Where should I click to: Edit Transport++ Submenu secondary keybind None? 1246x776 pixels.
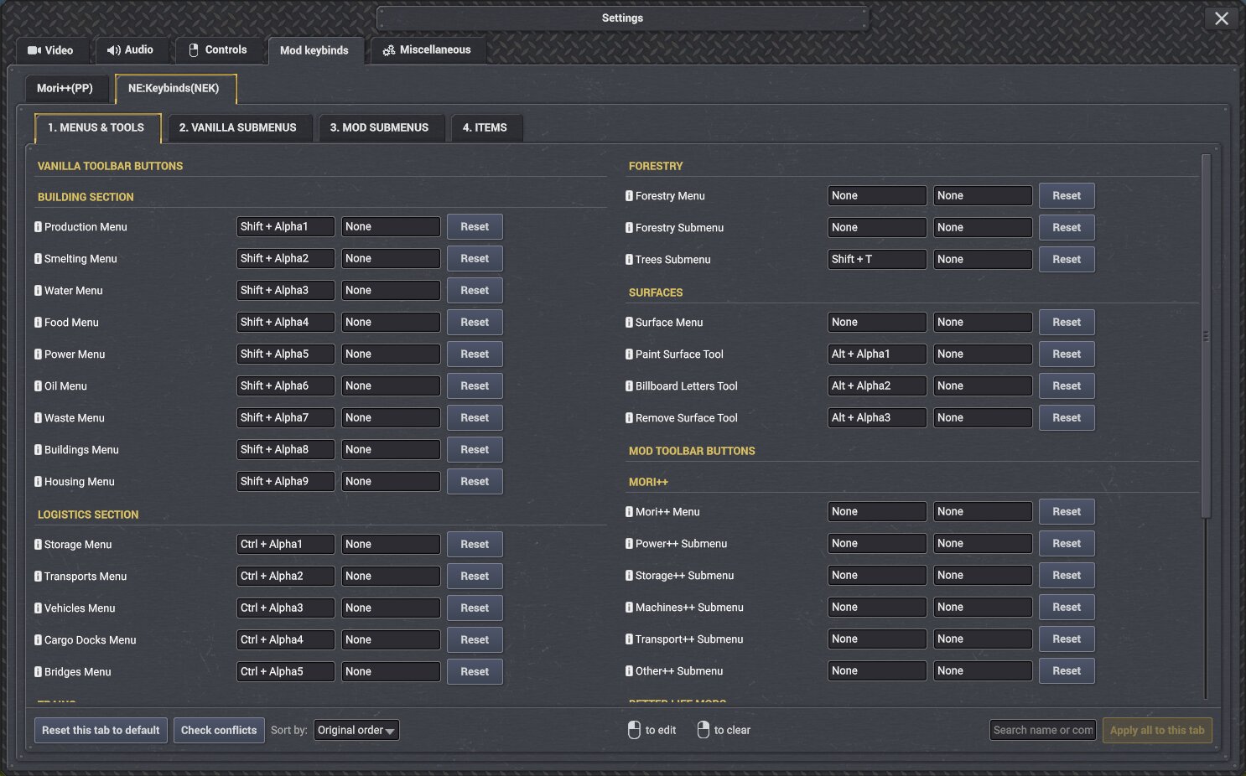(x=983, y=639)
